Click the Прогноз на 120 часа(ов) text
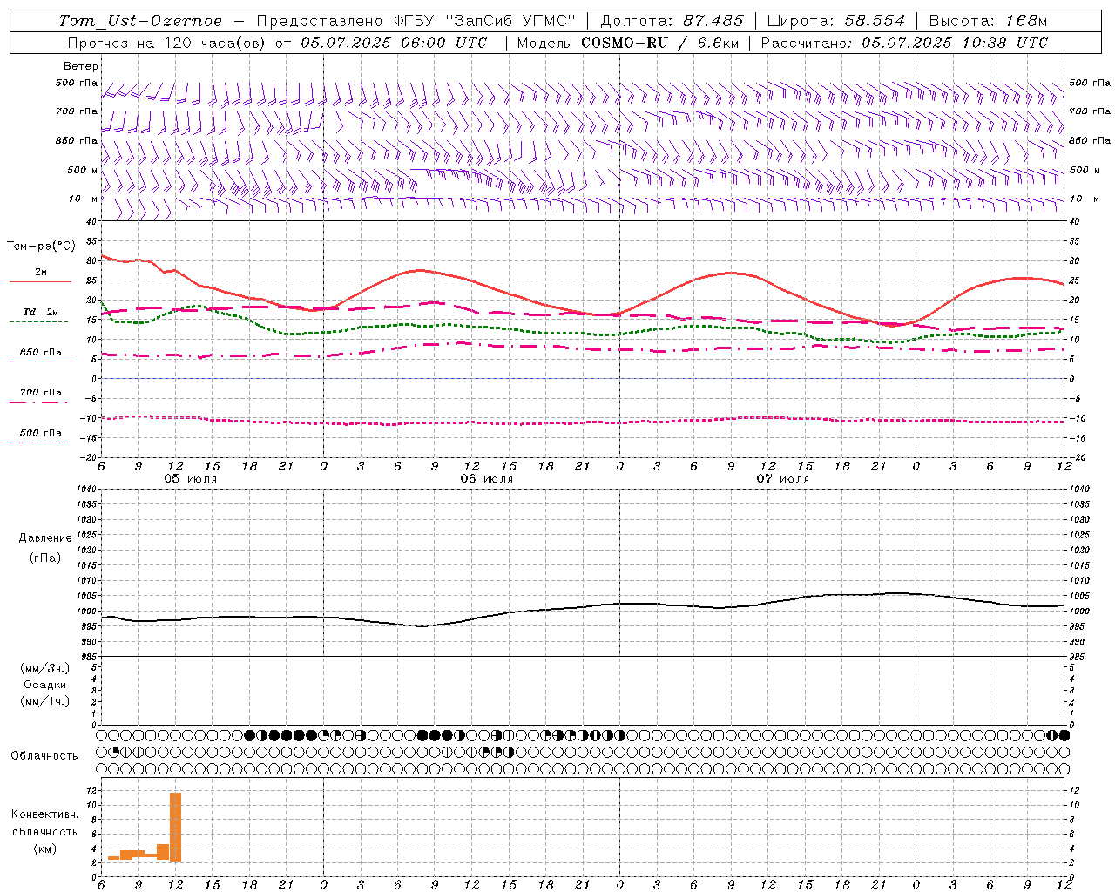 coord(167,43)
